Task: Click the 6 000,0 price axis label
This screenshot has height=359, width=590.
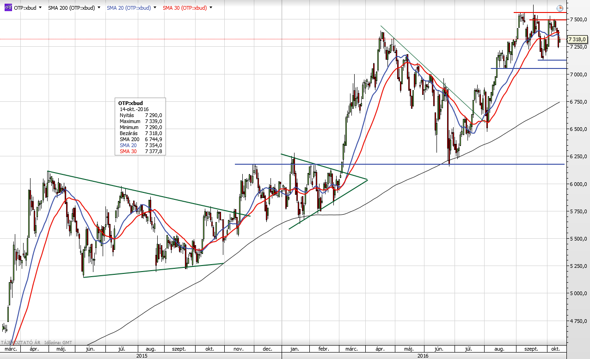Action: 578,184
